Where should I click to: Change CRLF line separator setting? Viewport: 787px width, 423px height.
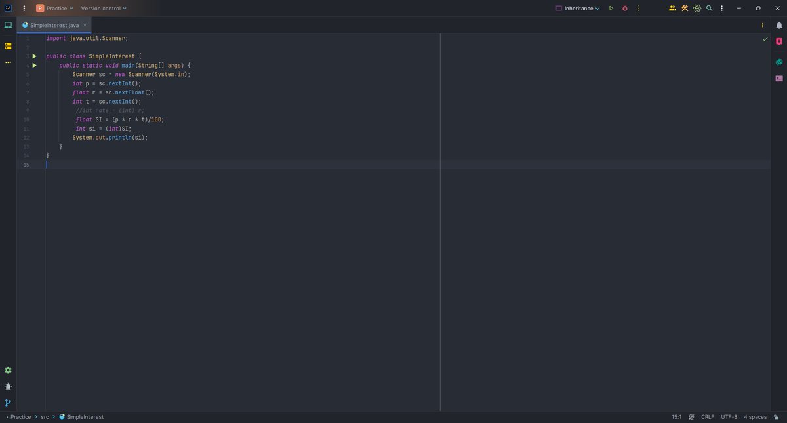[708, 417]
